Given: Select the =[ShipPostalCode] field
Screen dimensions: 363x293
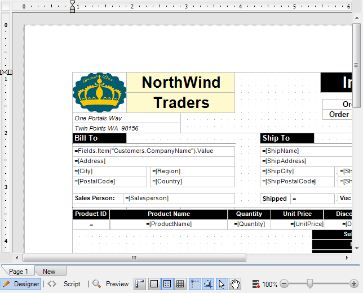Looking at the screenshot, I should pos(297,182).
